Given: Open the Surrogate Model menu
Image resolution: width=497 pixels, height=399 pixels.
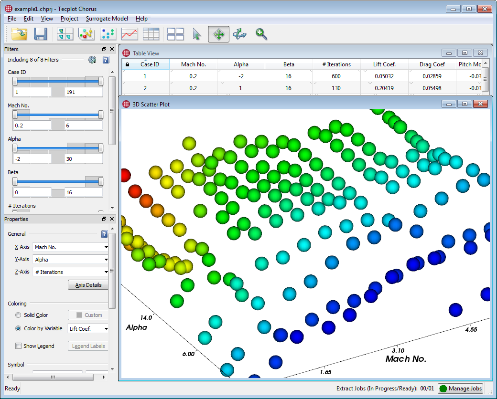Looking at the screenshot, I should click(x=107, y=19).
